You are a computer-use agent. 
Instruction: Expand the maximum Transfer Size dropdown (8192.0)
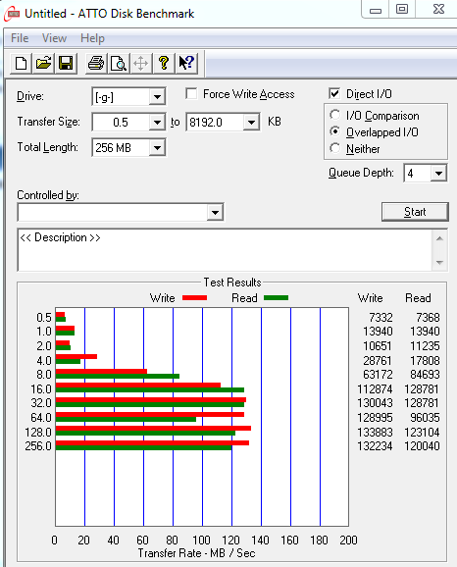tap(251, 123)
